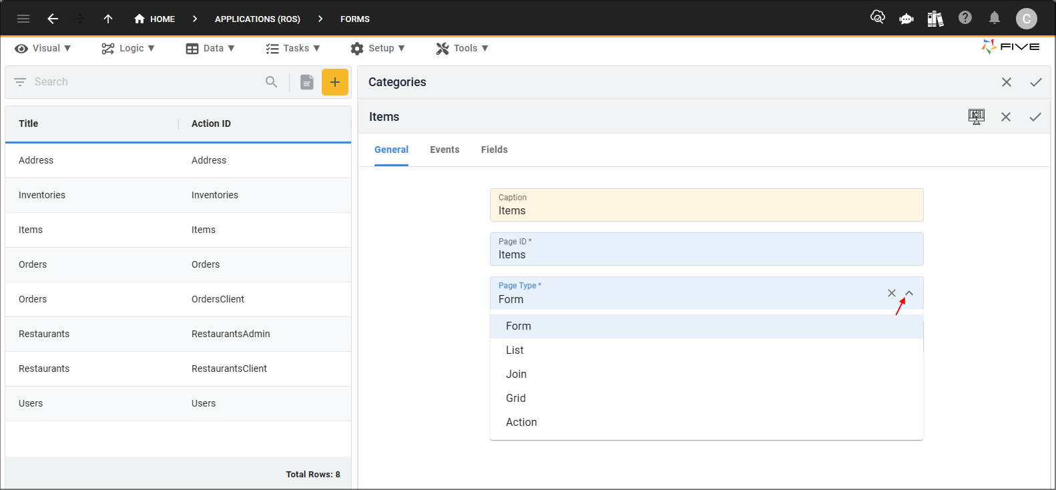Sort by Title column header
The image size is (1056, 490).
(x=29, y=124)
